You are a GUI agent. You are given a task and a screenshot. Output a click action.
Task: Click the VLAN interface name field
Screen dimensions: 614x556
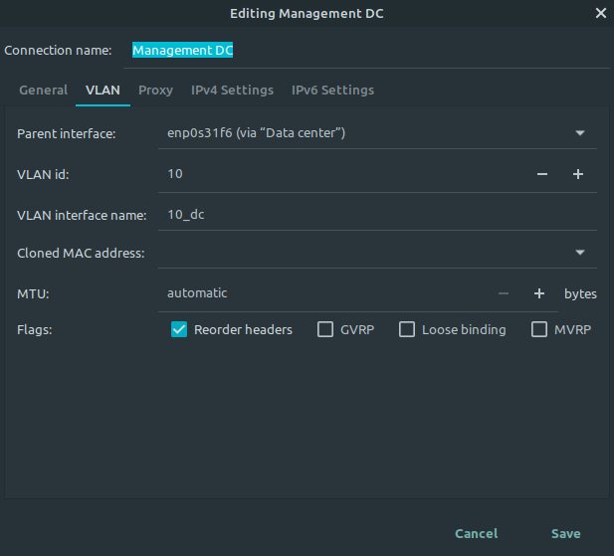pyautogui.click(x=377, y=215)
